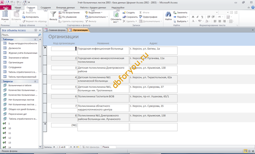
Task: Click Городская инфекционная больница name field
Action: pos(103,51)
